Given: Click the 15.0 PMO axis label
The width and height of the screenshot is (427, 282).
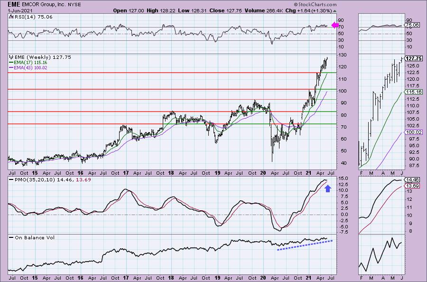Looking at the screenshot, I should pos(343,179).
